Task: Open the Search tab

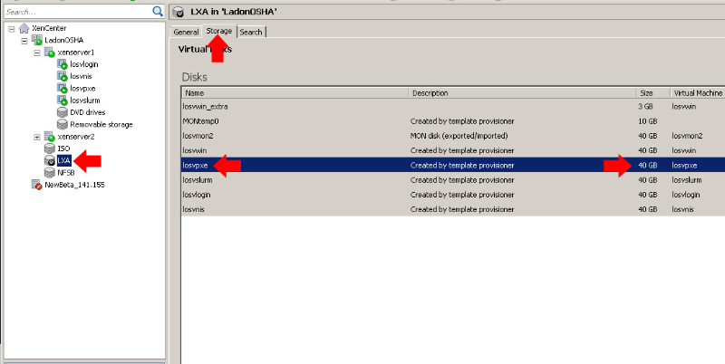Action: click(x=251, y=32)
